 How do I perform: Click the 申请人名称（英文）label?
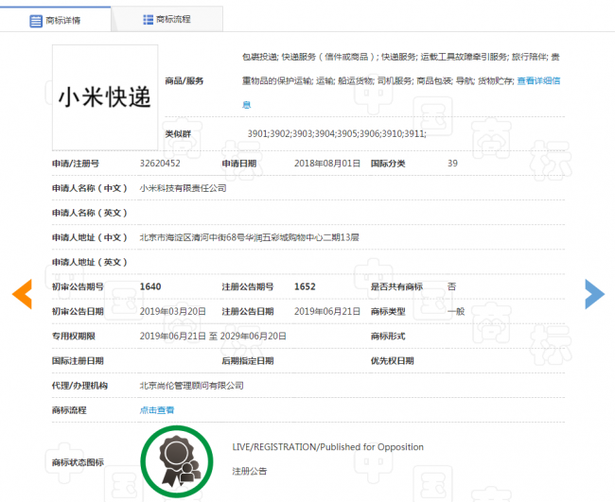pos(90,213)
